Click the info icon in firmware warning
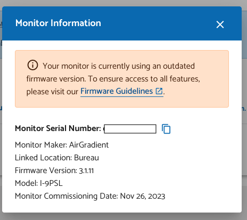Screen dimensions: 247x220 coord(32,65)
